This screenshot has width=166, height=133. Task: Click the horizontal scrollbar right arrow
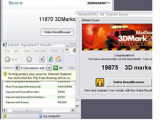click(x=73, y=110)
